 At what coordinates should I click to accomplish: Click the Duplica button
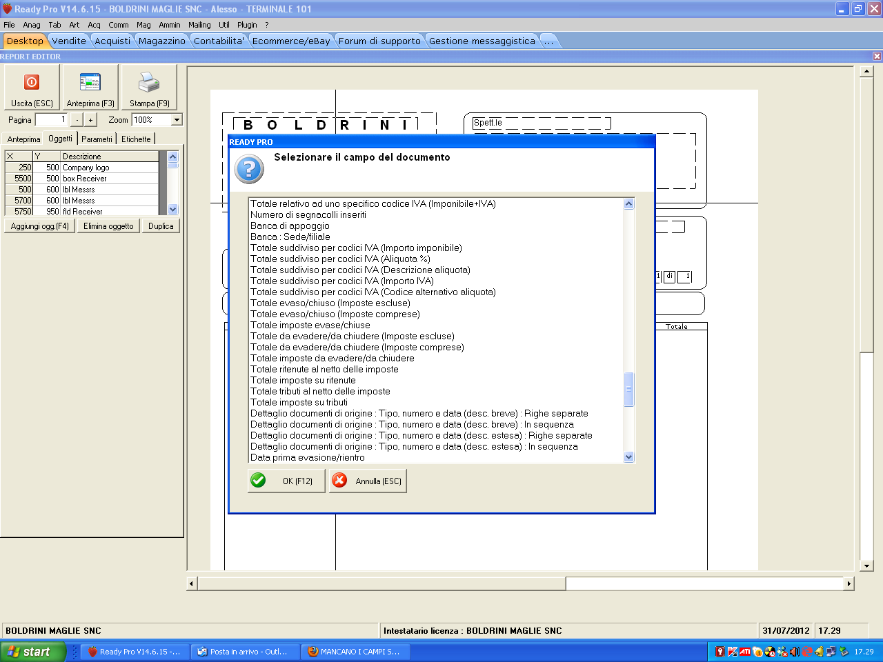point(161,226)
